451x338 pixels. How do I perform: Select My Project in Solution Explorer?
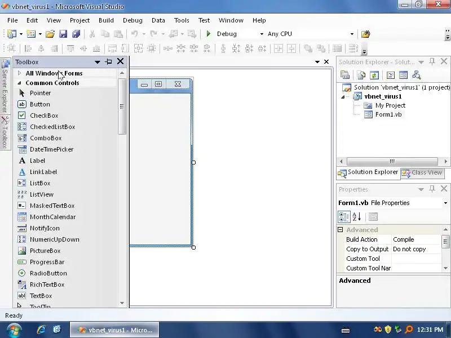pyautogui.click(x=390, y=105)
